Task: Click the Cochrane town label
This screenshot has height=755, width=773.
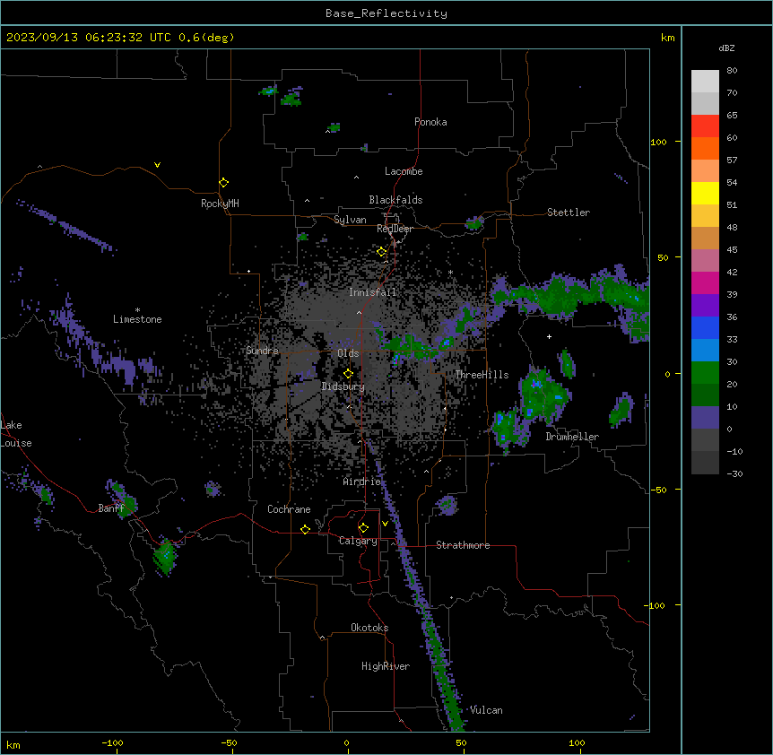Action: pos(289,509)
